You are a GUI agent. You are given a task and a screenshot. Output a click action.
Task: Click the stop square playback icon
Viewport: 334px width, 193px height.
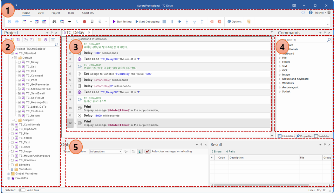[164, 21]
